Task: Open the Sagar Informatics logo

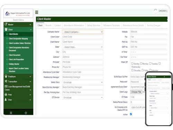Action: (x=18, y=14)
